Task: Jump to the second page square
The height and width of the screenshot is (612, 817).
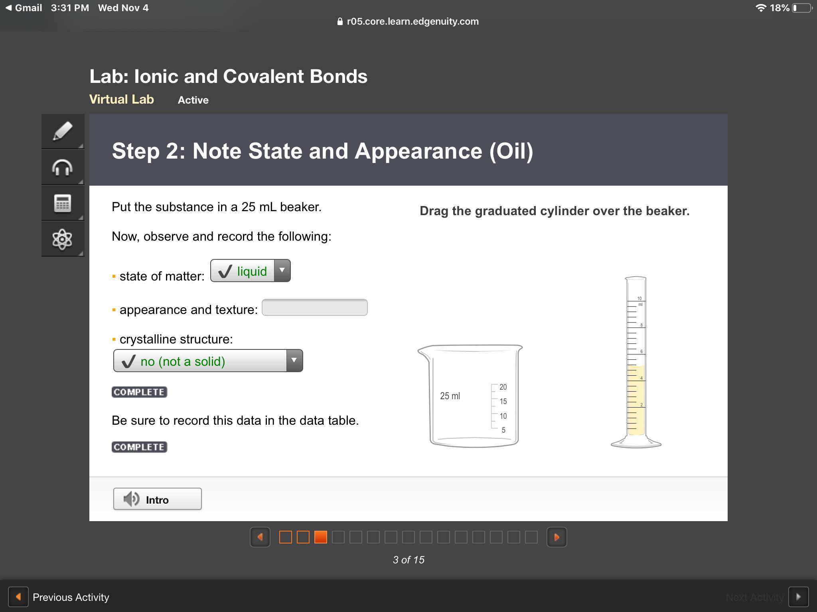Action: coord(303,537)
